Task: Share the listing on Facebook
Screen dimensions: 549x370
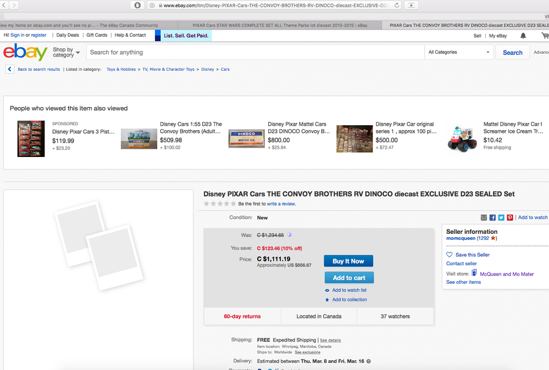Action: [492, 217]
